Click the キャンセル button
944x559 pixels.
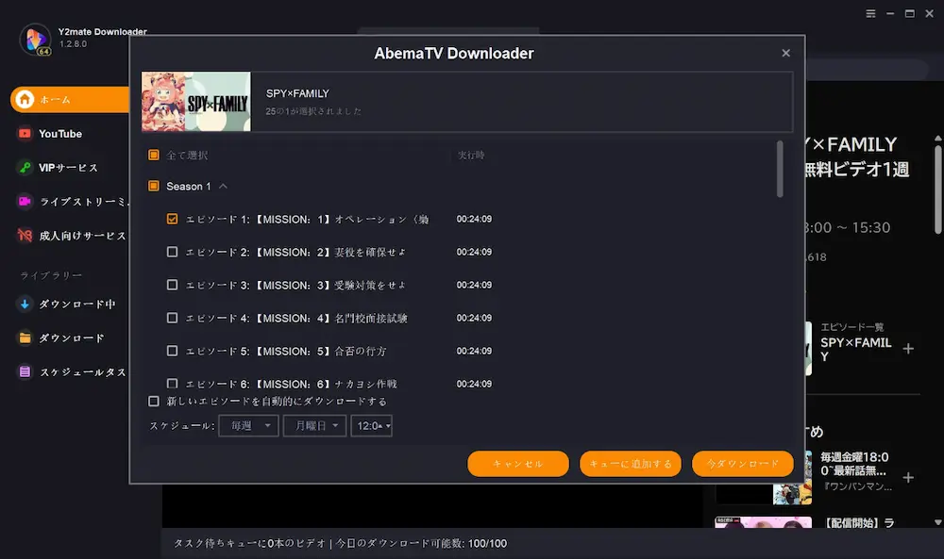click(x=518, y=464)
